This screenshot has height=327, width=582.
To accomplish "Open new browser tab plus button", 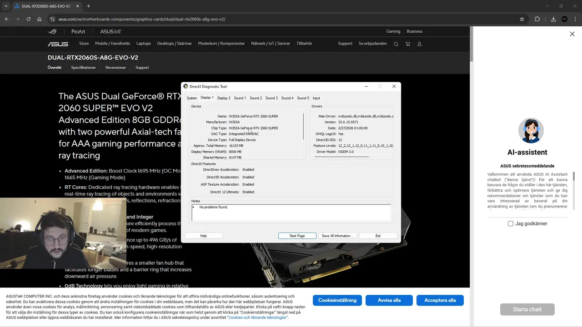I will coord(88,6).
